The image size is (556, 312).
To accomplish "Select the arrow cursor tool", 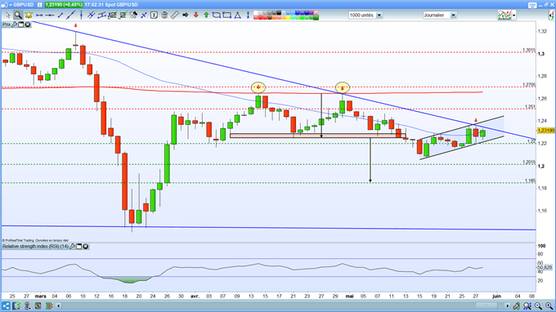I will coord(8,16).
